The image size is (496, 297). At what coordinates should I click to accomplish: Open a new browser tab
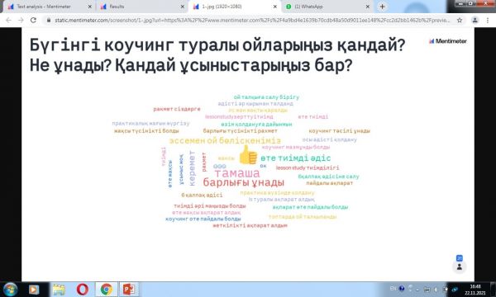click(382, 7)
